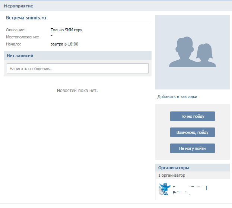Open the organizer's name link beside the avatar
This screenshot has width=232, height=208.
[x=190, y=190]
